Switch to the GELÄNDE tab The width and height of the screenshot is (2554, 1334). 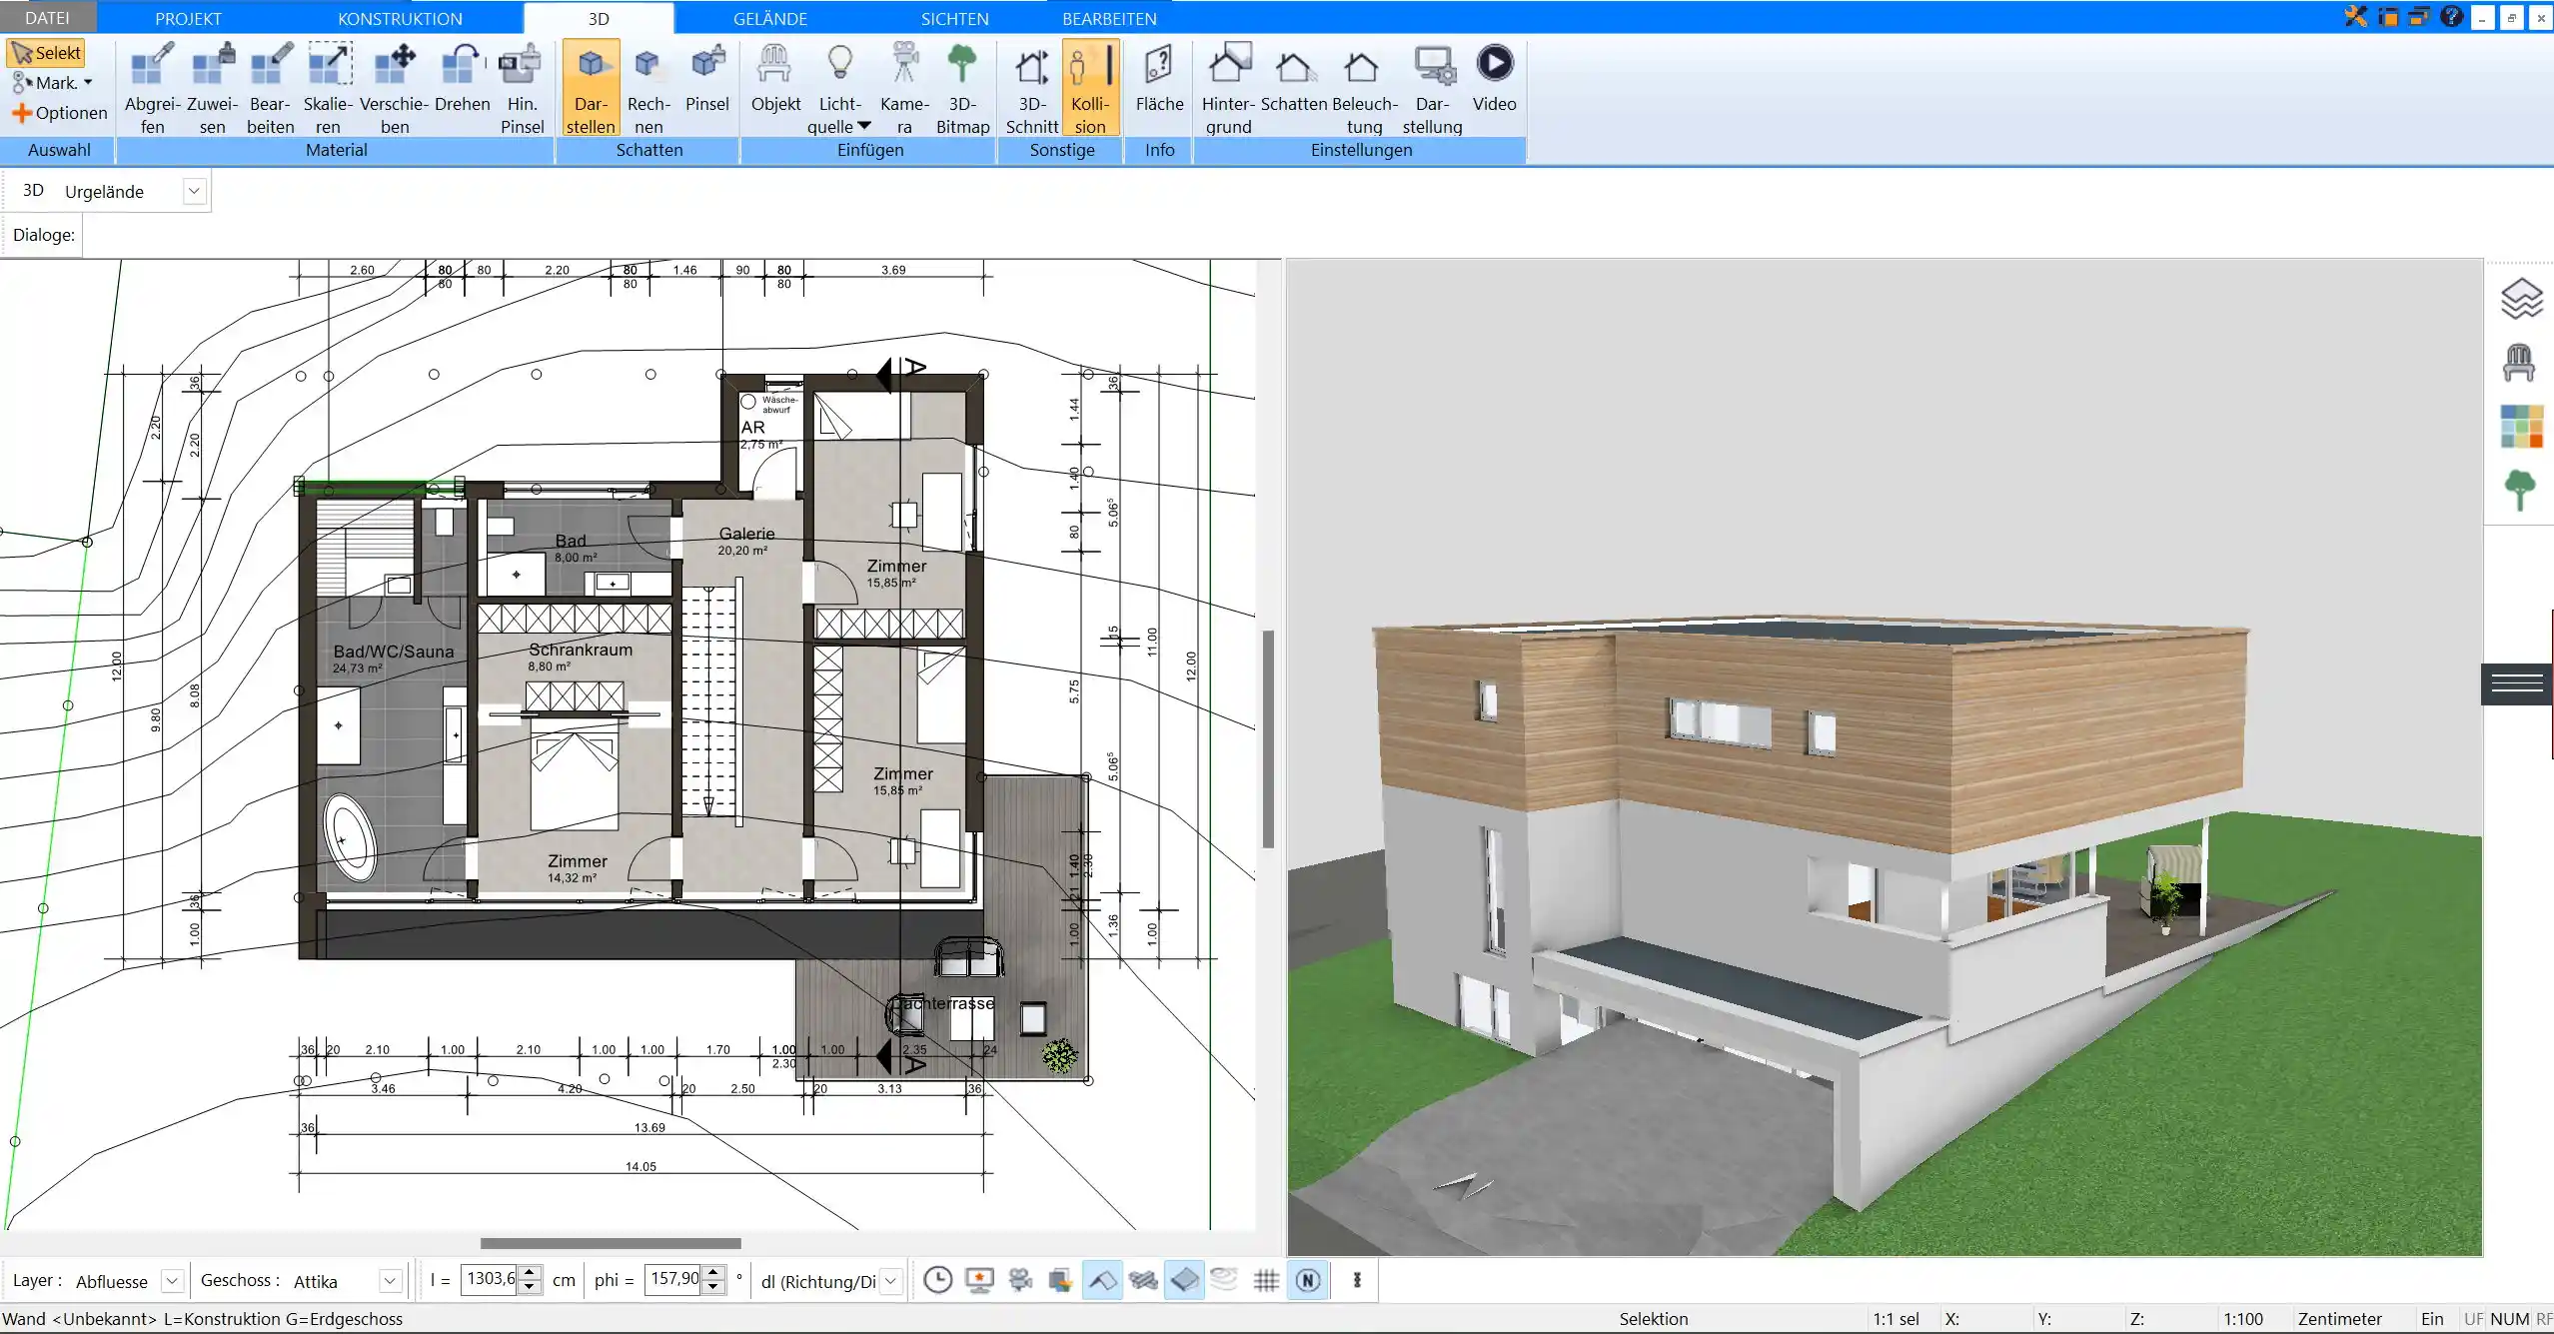[x=770, y=18]
